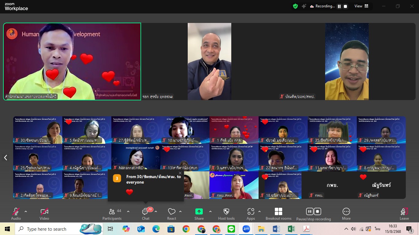419x235 pixels.
Task: Click the More options ellipsis
Action: (346, 214)
